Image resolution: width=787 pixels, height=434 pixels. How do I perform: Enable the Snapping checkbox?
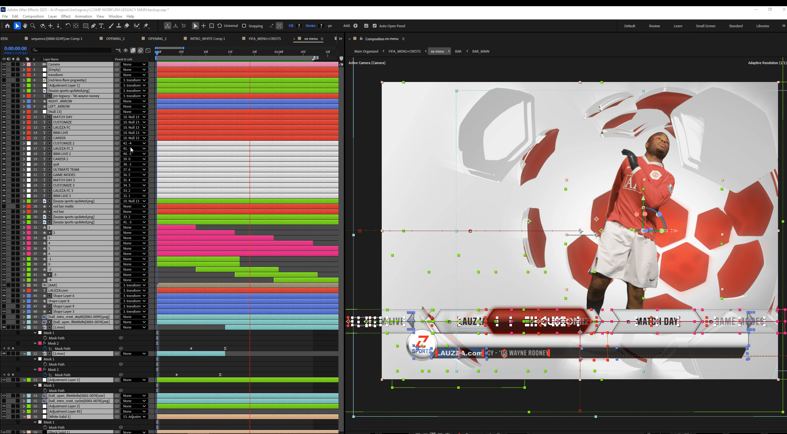[x=244, y=26]
